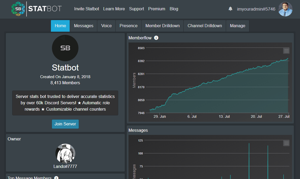Viewport: 300px width, 179px height.
Task: Switch to the Presence tab
Action: [x=129, y=26]
